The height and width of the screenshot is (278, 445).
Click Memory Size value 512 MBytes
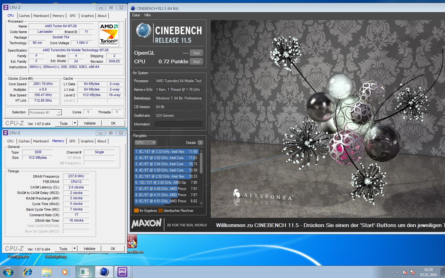(x=38, y=158)
